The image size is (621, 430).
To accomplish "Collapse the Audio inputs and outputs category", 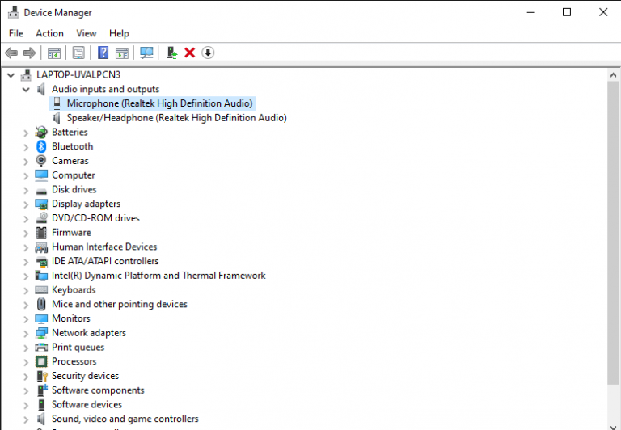I will point(26,89).
